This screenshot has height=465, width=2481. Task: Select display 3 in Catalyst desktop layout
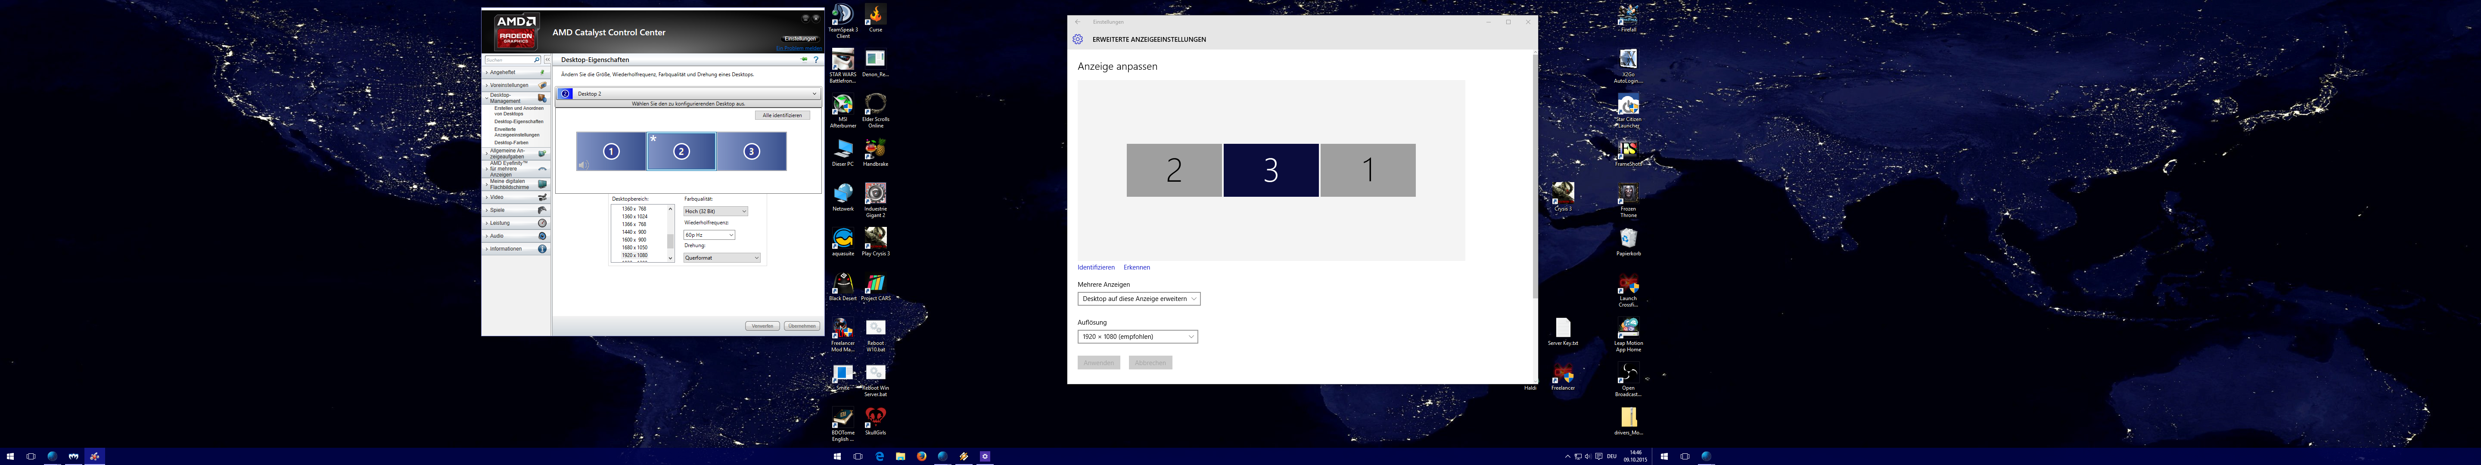[x=751, y=151]
